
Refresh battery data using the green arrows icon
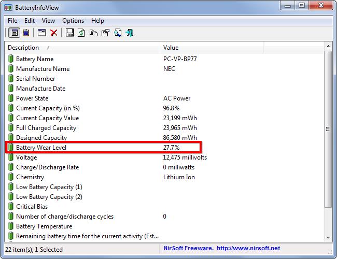click(x=81, y=33)
